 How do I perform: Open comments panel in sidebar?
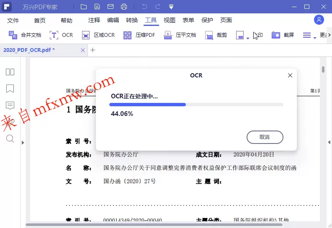click(x=10, y=105)
